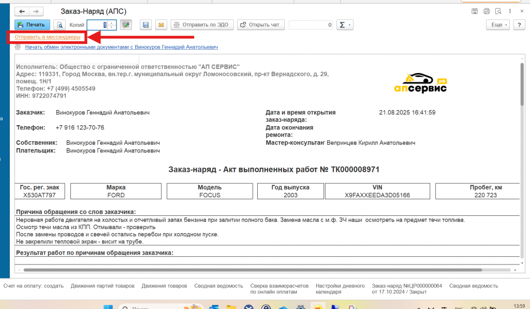This screenshot has height=309, width=530.
Task: Navigate forward with the right arrow
Action: [36, 11]
